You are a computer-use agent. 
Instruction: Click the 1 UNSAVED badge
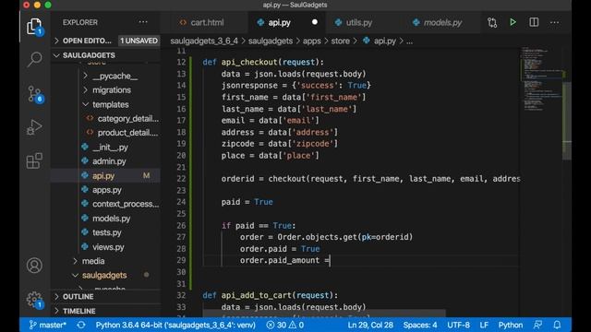coord(139,41)
